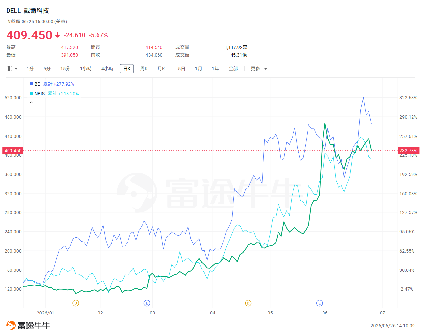This screenshot has width=421, height=336.
Task: Click the E earnings marker before 06
Action: pyautogui.click(x=319, y=303)
